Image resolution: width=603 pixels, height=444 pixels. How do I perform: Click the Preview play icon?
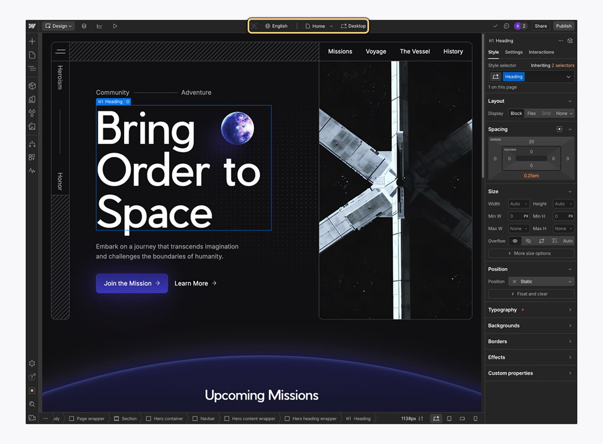[115, 26]
